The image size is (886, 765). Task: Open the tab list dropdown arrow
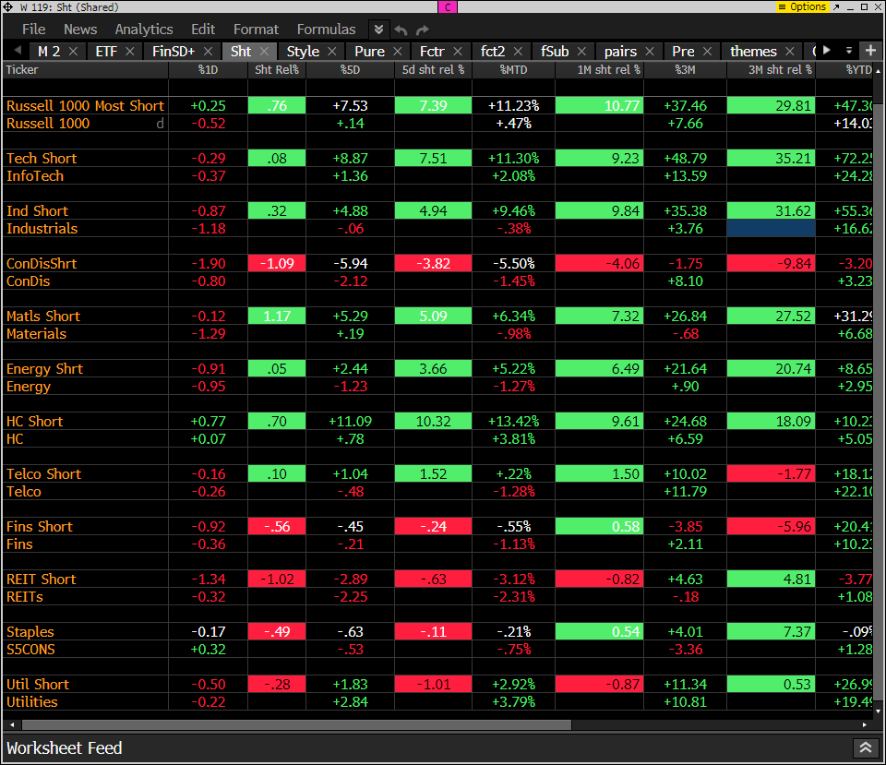point(845,50)
